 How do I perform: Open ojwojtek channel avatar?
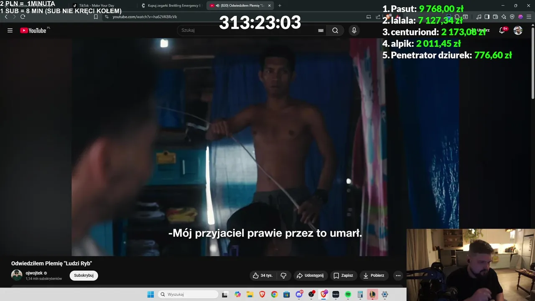point(17,275)
